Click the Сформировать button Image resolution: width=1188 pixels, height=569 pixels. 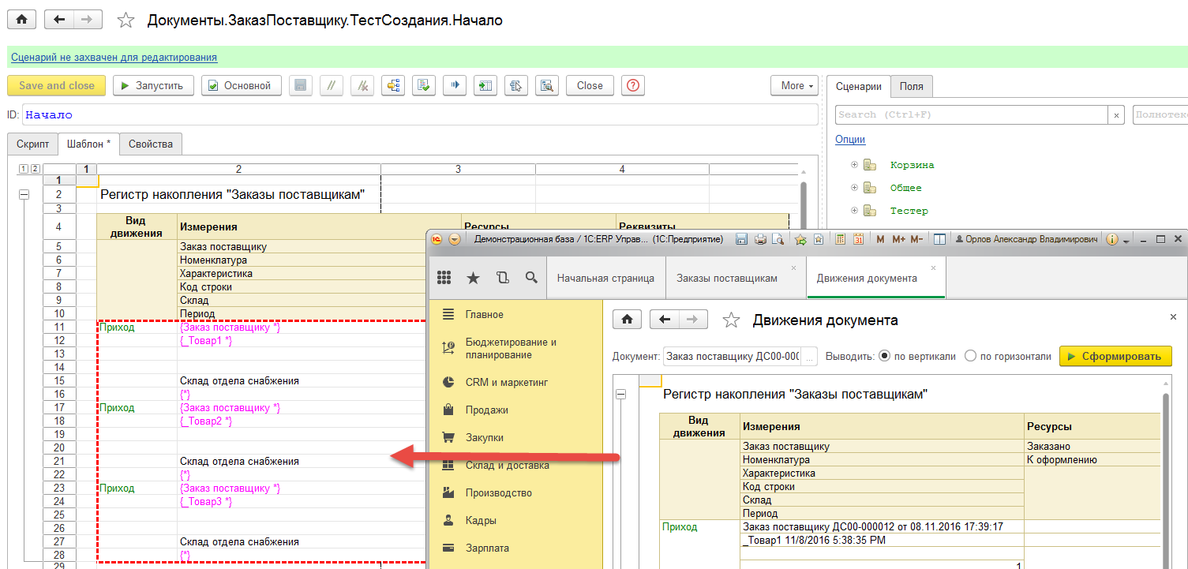pyautogui.click(x=1115, y=356)
